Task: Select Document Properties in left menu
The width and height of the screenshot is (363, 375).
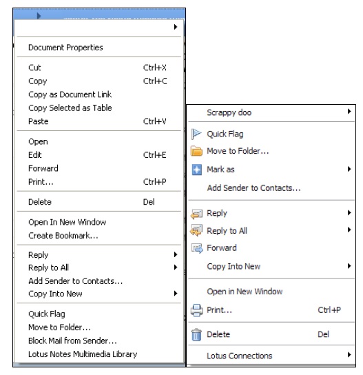Action: (x=65, y=48)
